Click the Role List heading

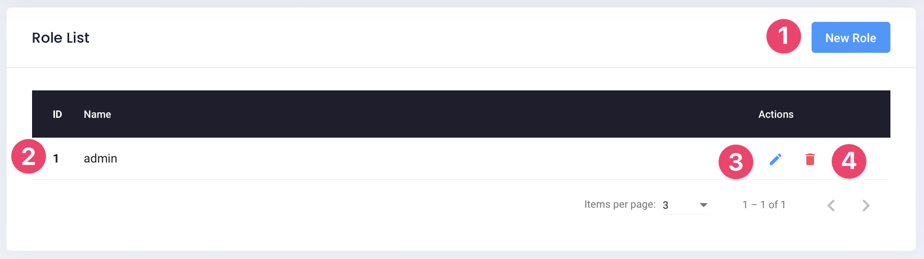click(61, 38)
